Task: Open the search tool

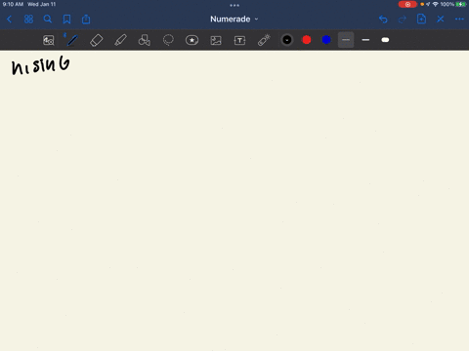Action: tap(48, 19)
